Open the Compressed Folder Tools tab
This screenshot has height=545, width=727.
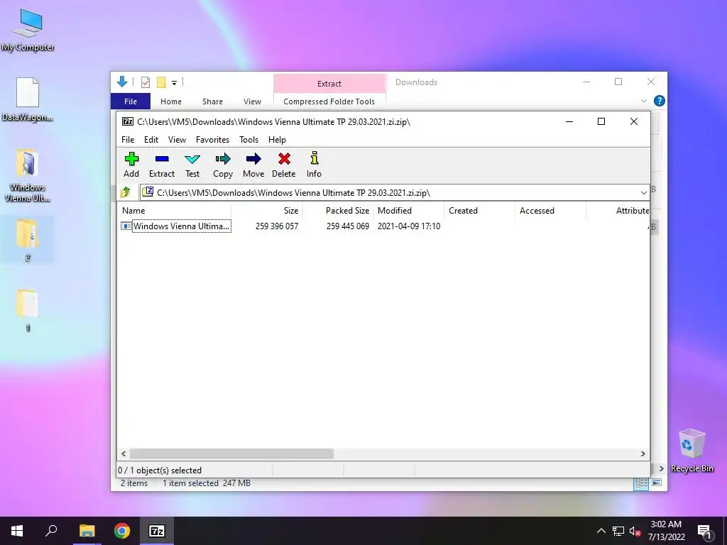point(329,101)
